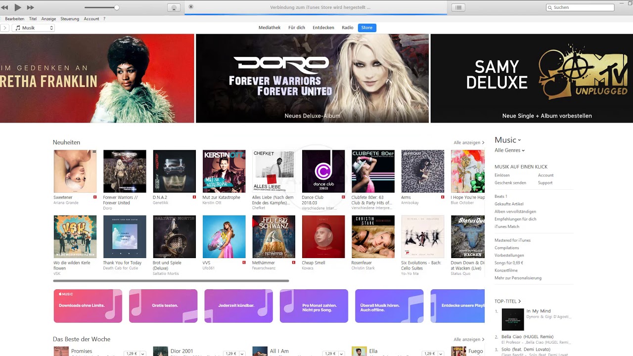Image resolution: width=633 pixels, height=356 pixels.
Task: Expand the Music category dropdown
Action: 508,140
